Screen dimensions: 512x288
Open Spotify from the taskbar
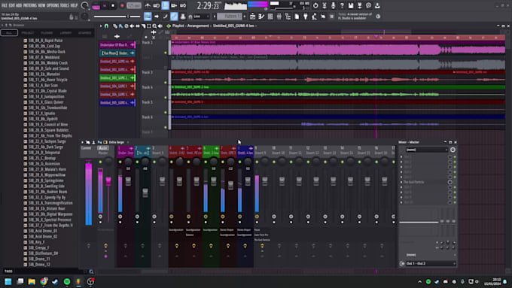[x=67, y=281]
